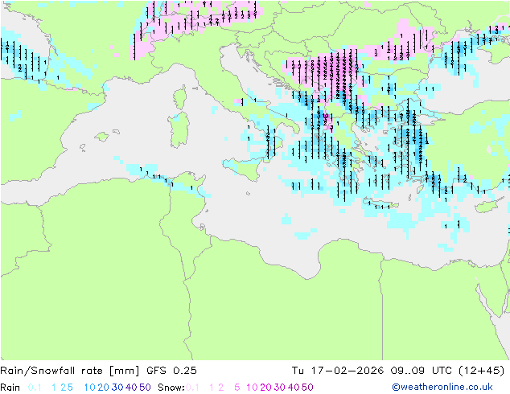Pick the Rain 1 legend color value
510x394 pixels.
[54, 388]
